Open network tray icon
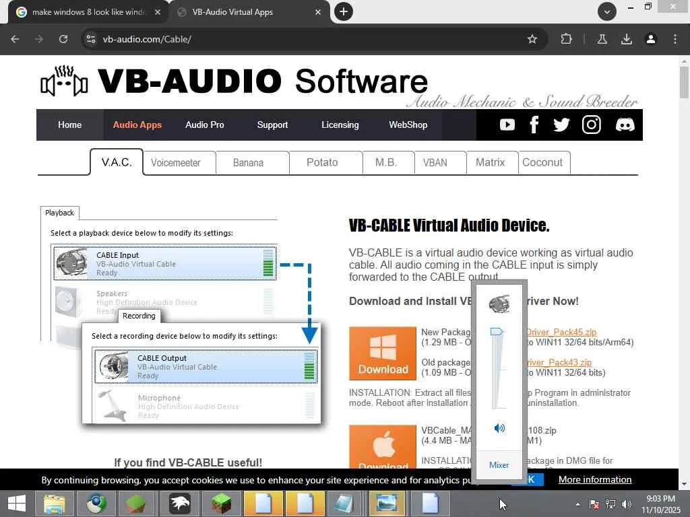Screen dimensions: 690x517 tap(610, 504)
